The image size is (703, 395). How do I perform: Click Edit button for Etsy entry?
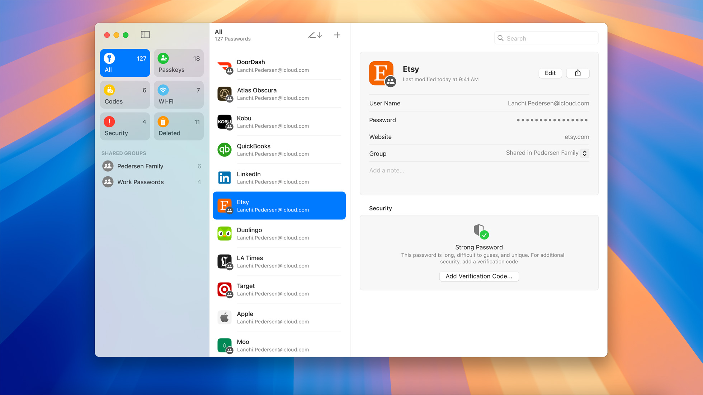point(550,73)
